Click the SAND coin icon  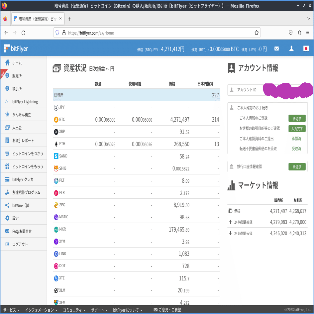click(x=56, y=156)
